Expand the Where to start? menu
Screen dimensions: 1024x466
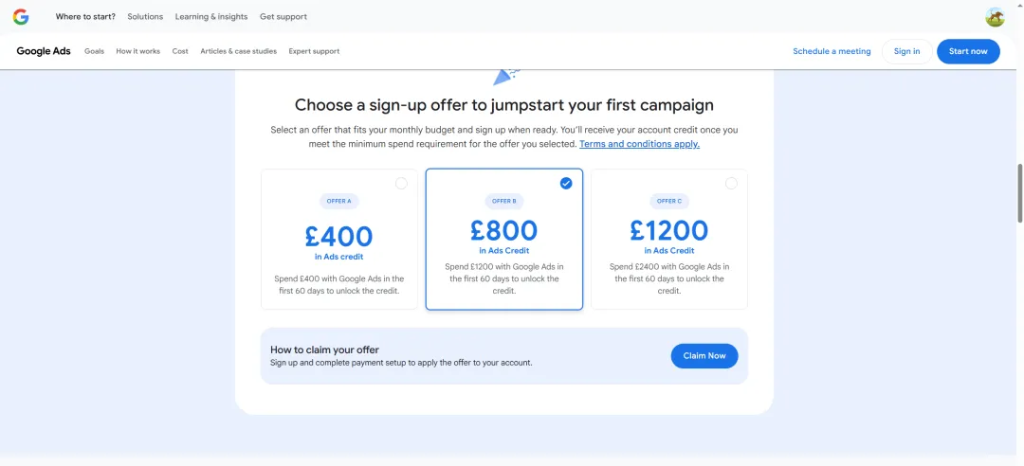pos(85,17)
